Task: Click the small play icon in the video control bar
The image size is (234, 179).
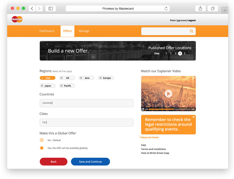Action: 143,109
